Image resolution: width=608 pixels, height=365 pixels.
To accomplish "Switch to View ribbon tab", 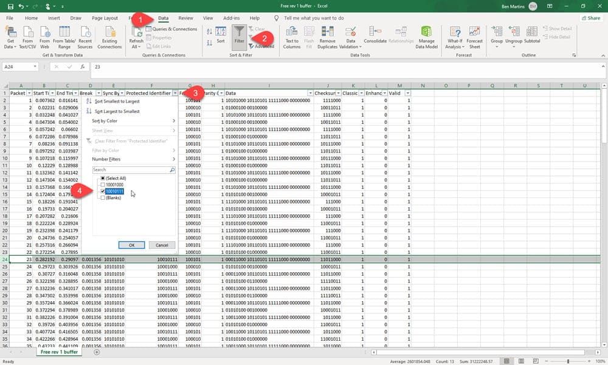I will coord(208,18).
